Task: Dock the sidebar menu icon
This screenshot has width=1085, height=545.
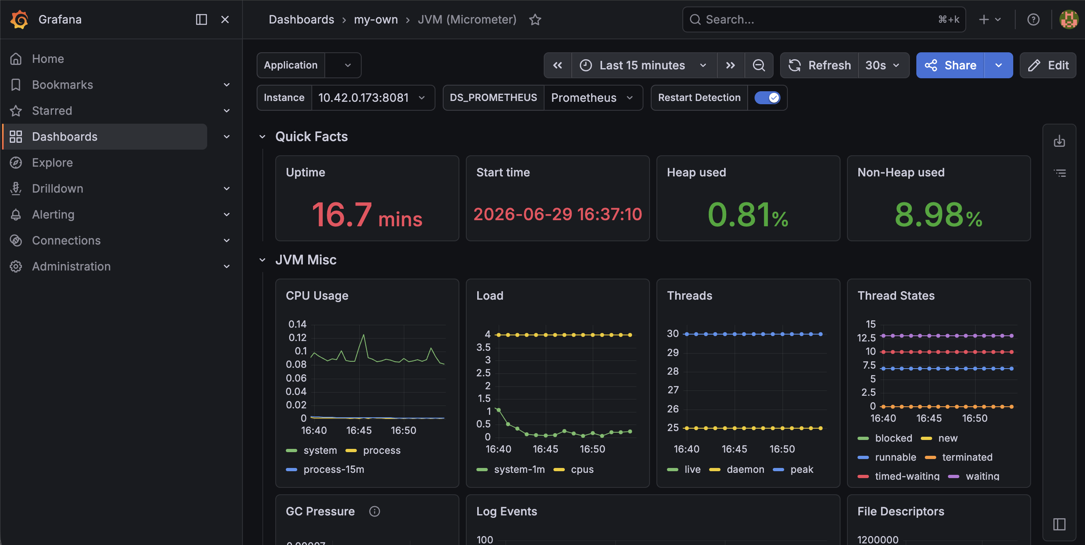Action: 202,19
